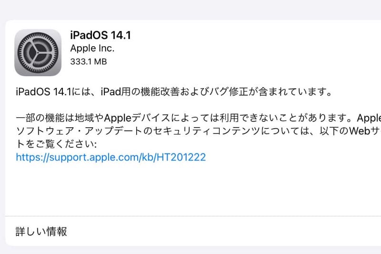Click the トをご覧ください: text

point(56,144)
